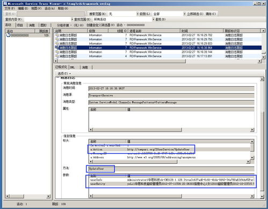Open the 活动 menu in the menu bar
This screenshot has width=268, height=209.
tap(49, 9)
